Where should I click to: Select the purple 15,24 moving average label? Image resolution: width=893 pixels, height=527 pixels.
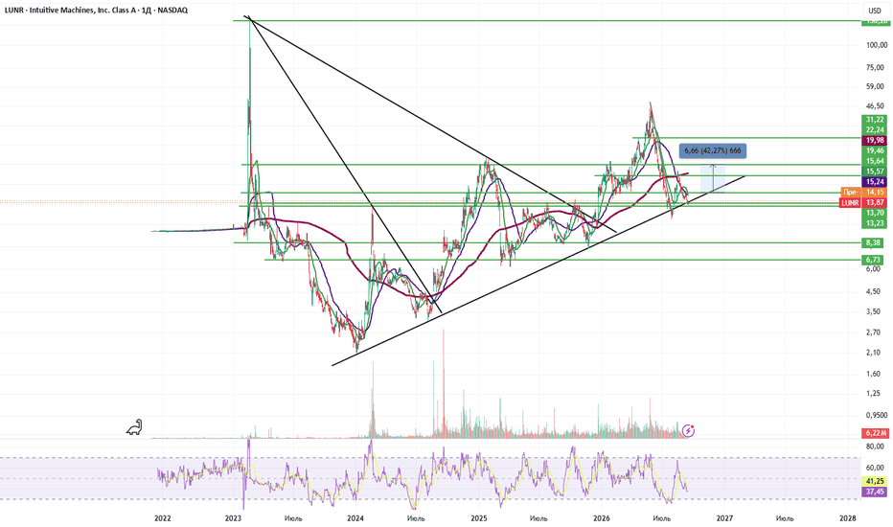[874, 182]
